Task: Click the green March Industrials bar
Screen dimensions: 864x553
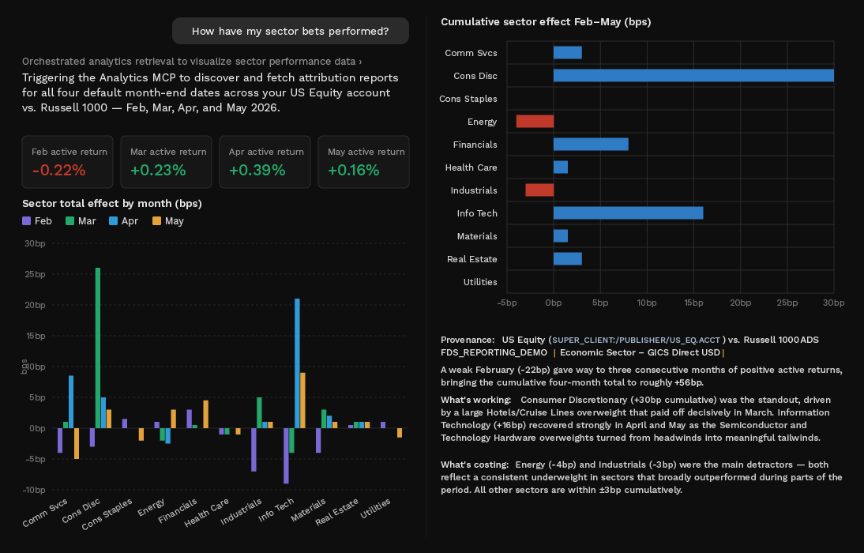Action: click(259, 412)
